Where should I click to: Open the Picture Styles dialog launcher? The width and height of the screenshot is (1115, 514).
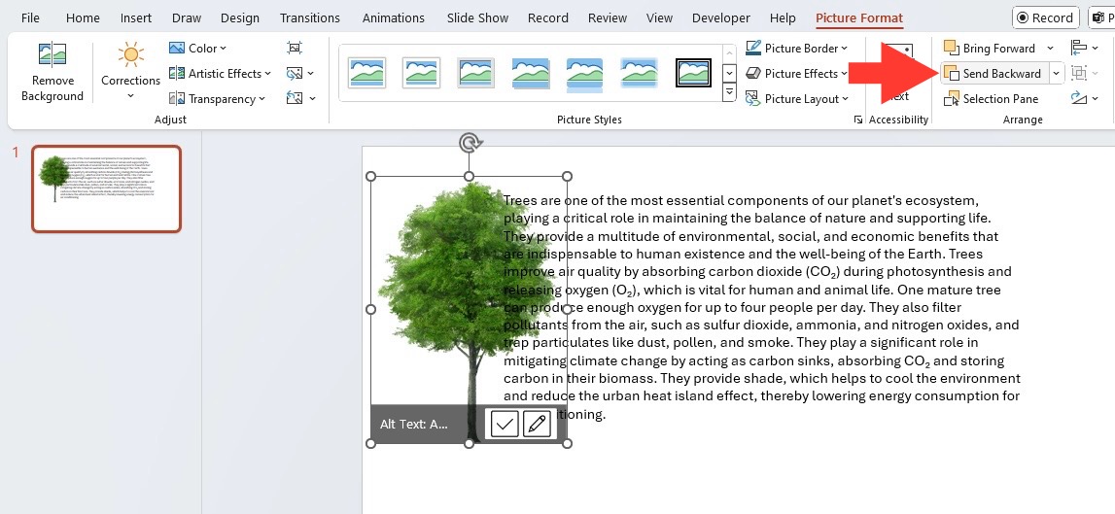click(x=858, y=120)
